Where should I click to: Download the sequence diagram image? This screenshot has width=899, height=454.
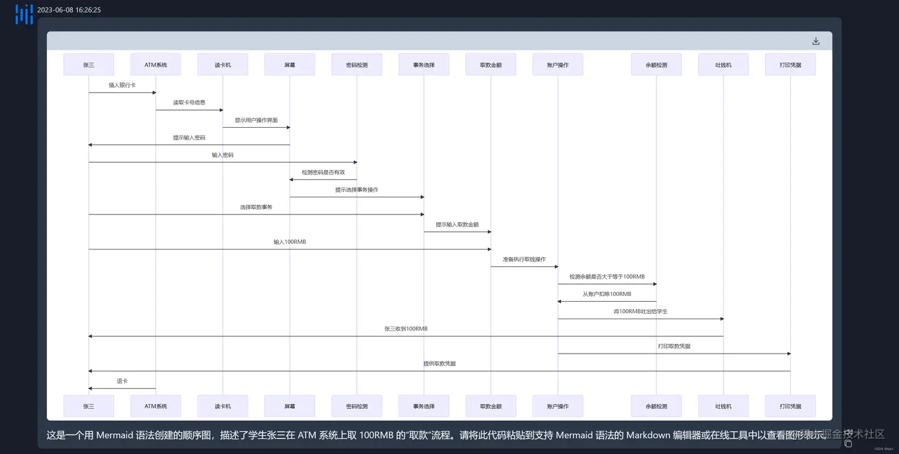click(816, 41)
